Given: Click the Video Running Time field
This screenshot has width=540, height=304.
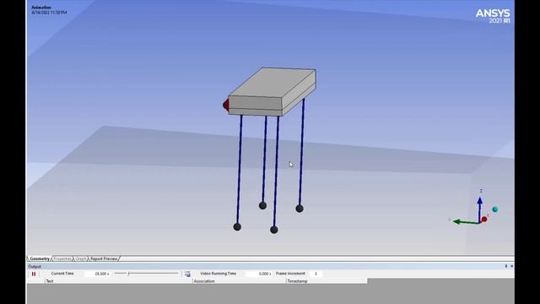Looking at the screenshot, I should [x=259, y=274].
